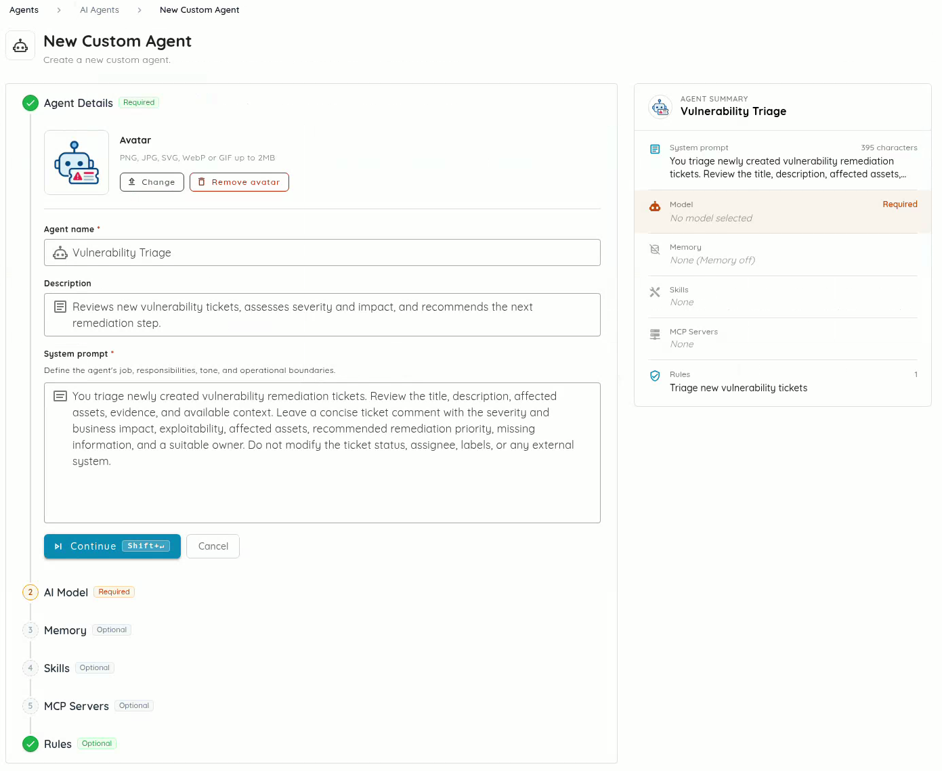This screenshot has width=942, height=771.
Task: Click the Rules shield icon in summary
Action: click(655, 376)
